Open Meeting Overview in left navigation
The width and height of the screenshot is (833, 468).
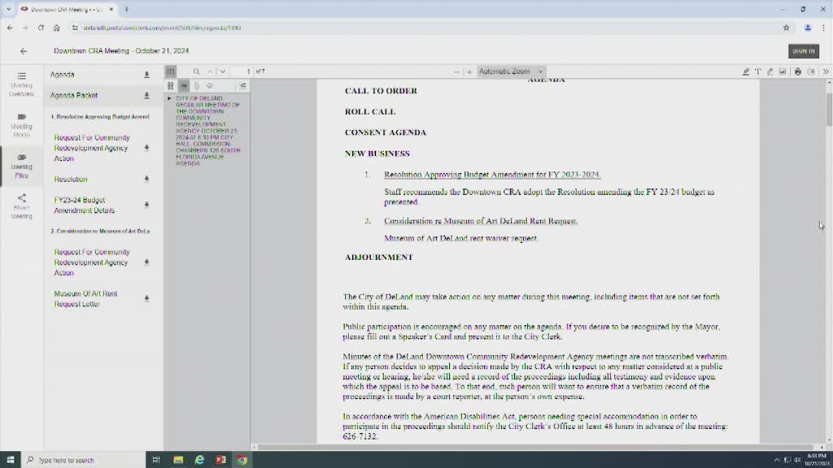tap(21, 84)
